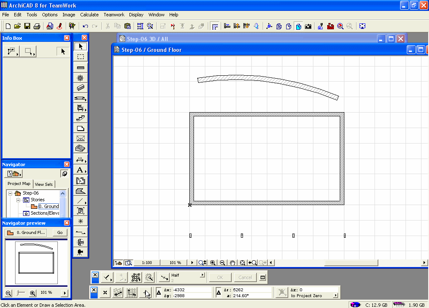
Task: Click the Pan hand icon below the floor plan
Action: (x=233, y=263)
